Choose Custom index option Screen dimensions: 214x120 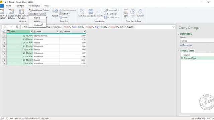point(37,25)
